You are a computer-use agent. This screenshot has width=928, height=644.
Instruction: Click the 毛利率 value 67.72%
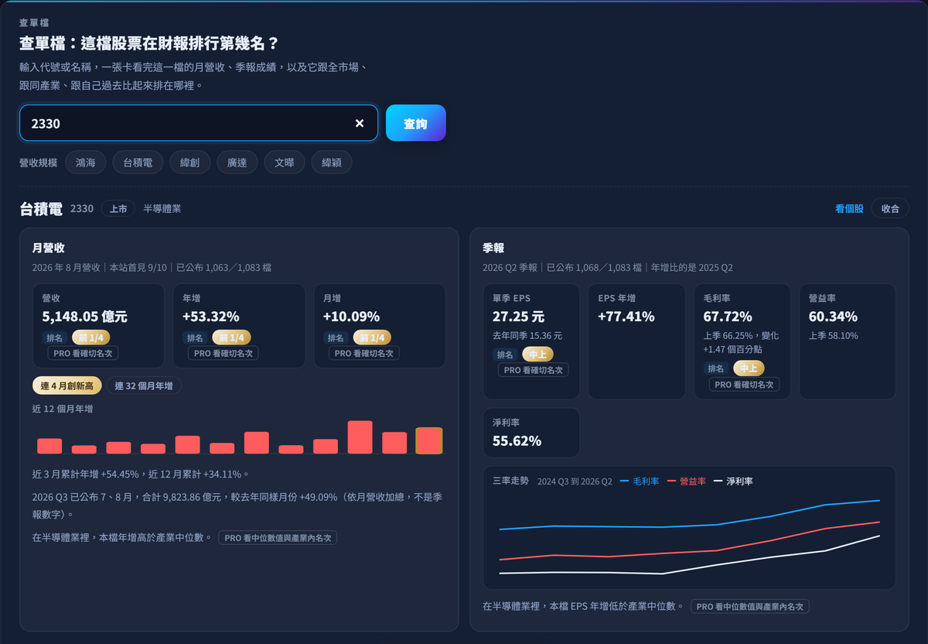pos(726,317)
